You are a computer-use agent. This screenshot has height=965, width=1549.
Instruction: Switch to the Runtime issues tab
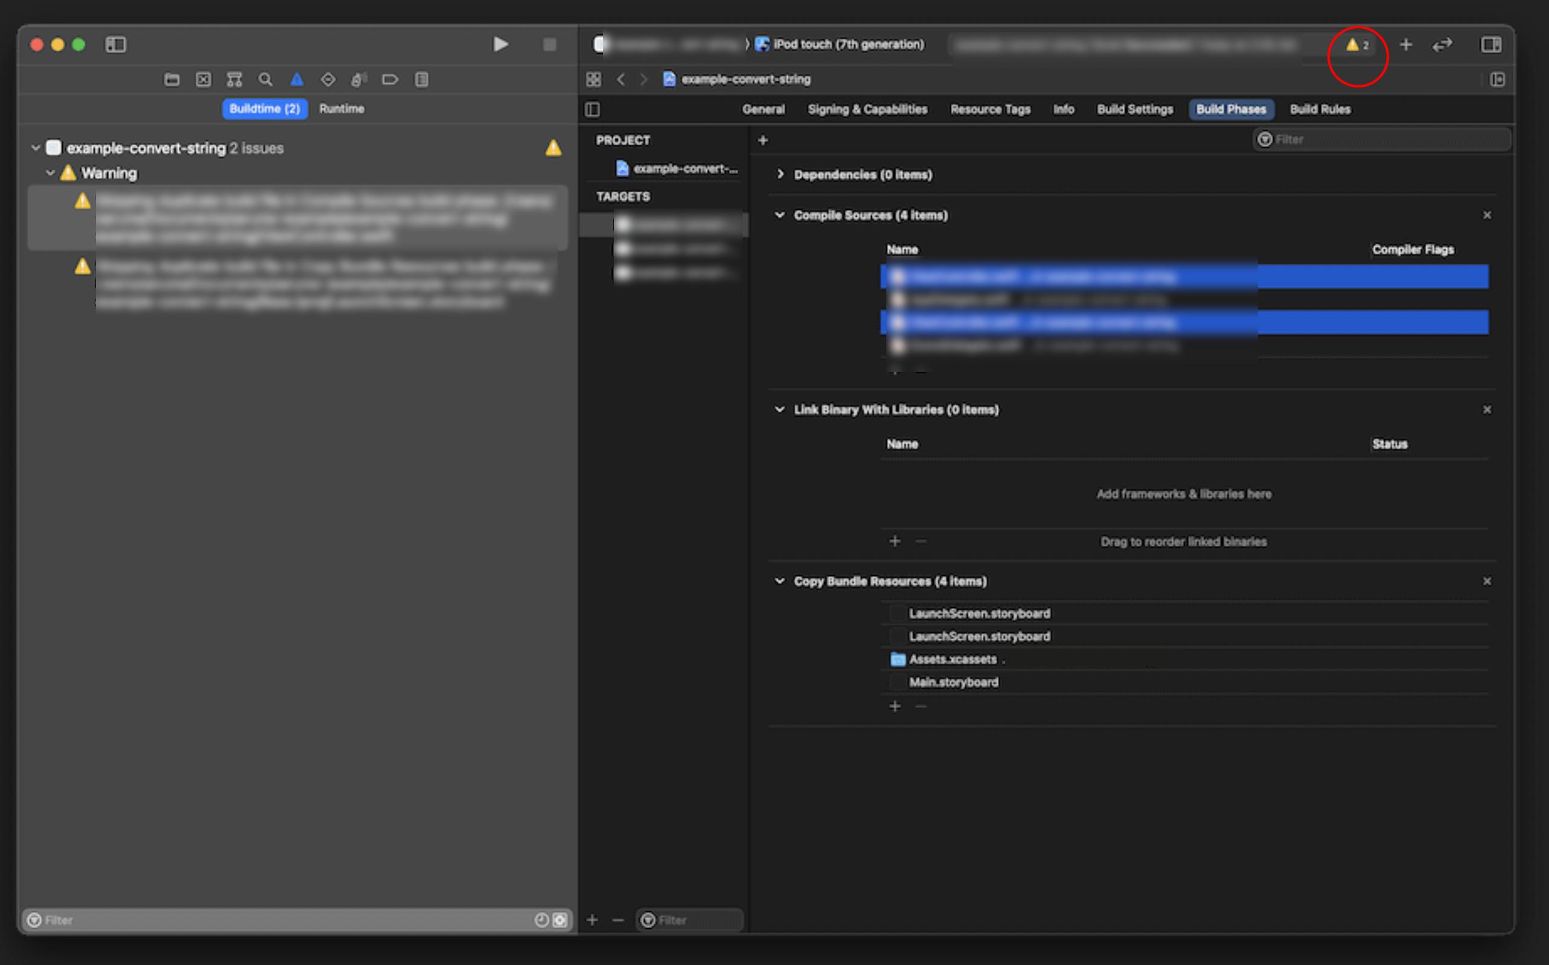coord(342,109)
